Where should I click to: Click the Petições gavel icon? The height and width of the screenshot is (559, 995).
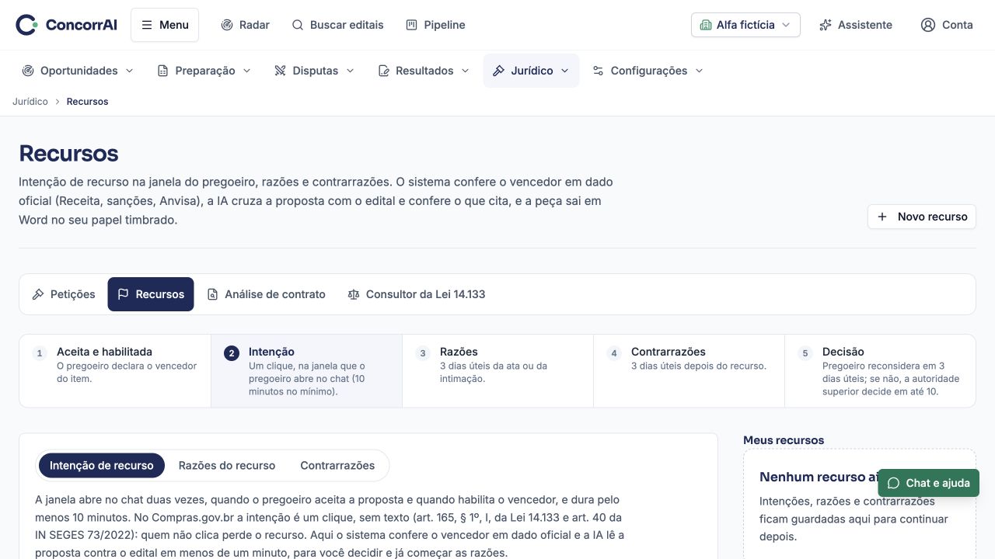pos(38,294)
